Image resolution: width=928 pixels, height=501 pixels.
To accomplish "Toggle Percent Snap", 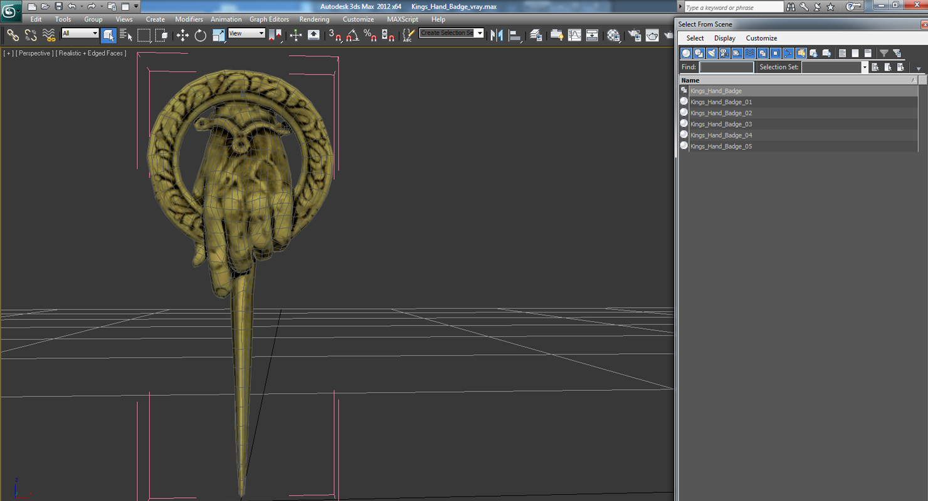I will click(370, 35).
